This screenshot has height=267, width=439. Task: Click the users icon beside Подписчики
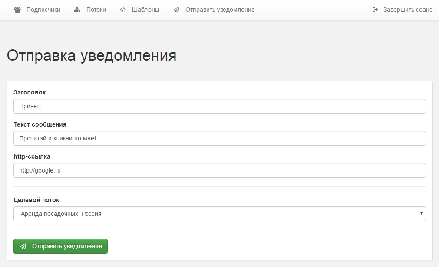click(x=17, y=10)
